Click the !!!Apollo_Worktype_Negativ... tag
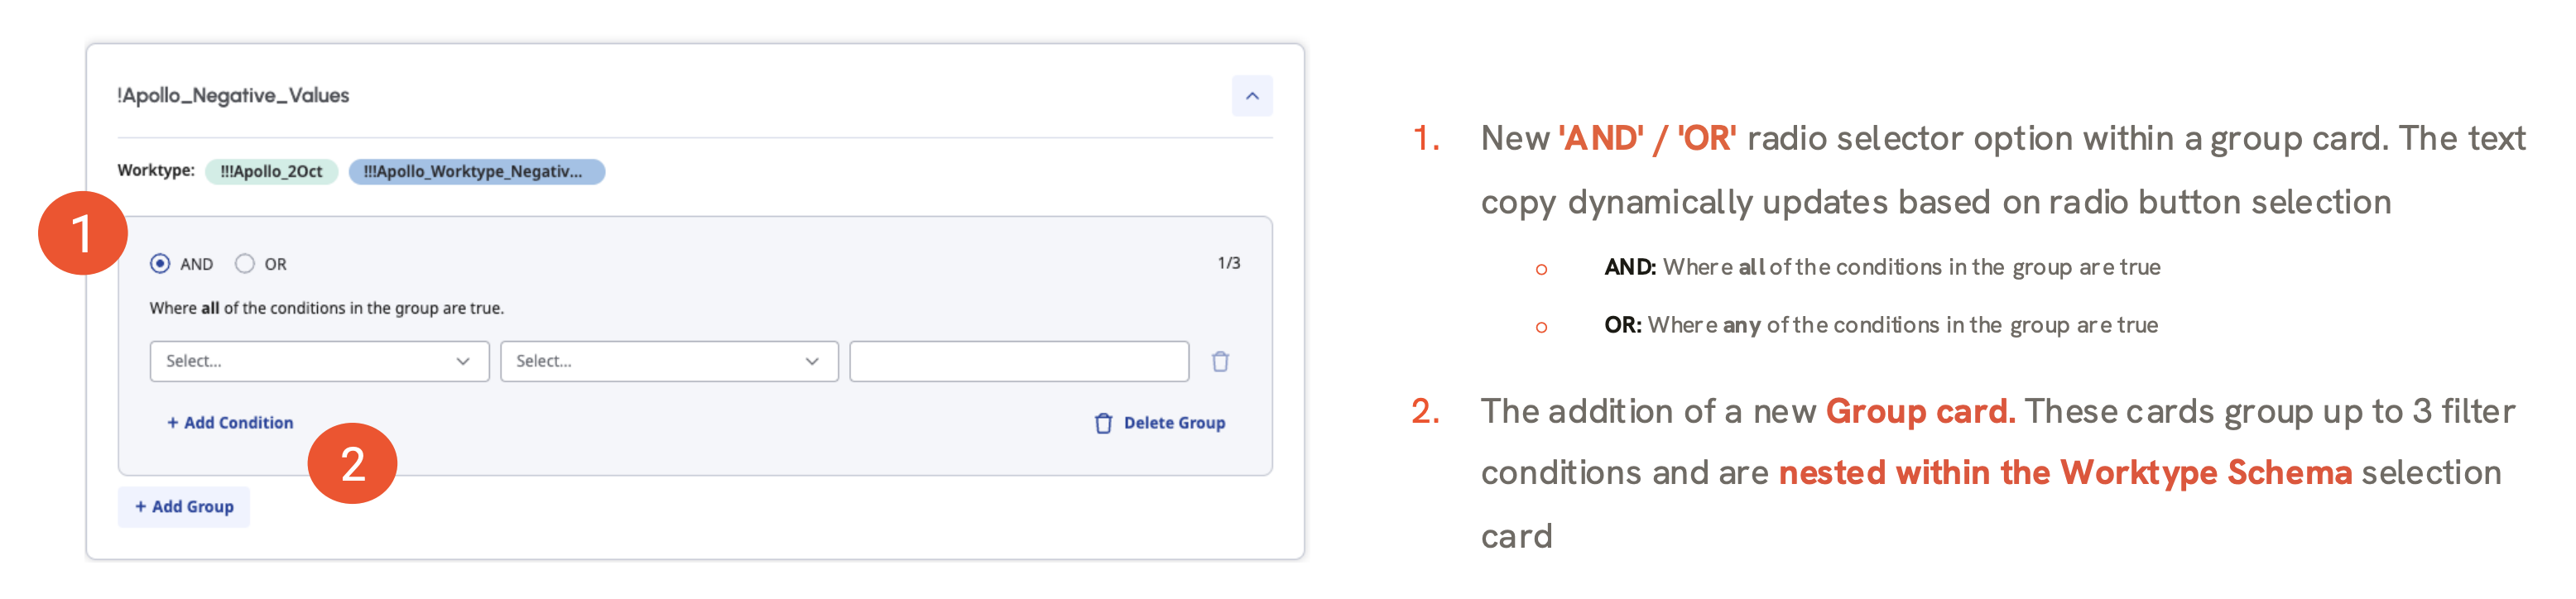Image resolution: width=2576 pixels, height=599 pixels. click(x=477, y=172)
